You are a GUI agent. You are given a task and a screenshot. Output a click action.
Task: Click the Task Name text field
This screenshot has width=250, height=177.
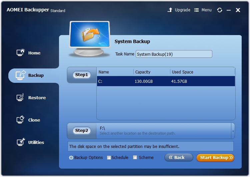click(174, 54)
